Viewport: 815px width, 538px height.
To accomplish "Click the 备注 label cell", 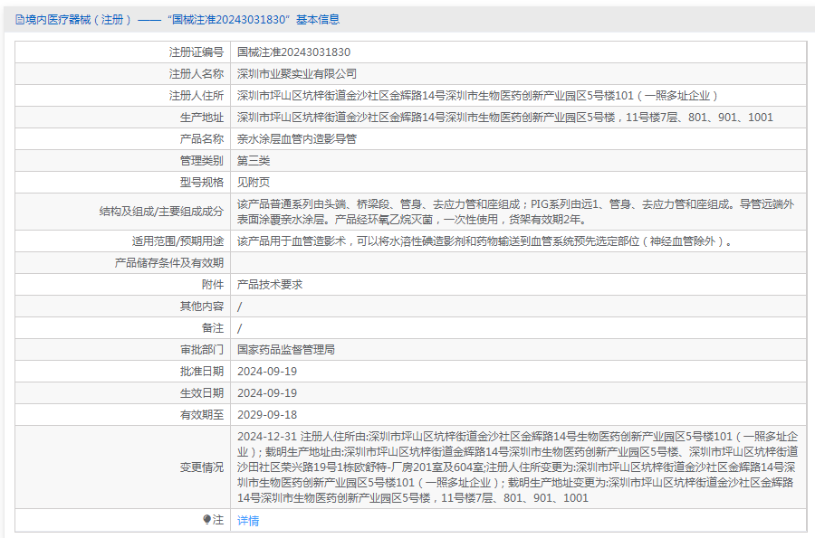I will [x=122, y=328].
